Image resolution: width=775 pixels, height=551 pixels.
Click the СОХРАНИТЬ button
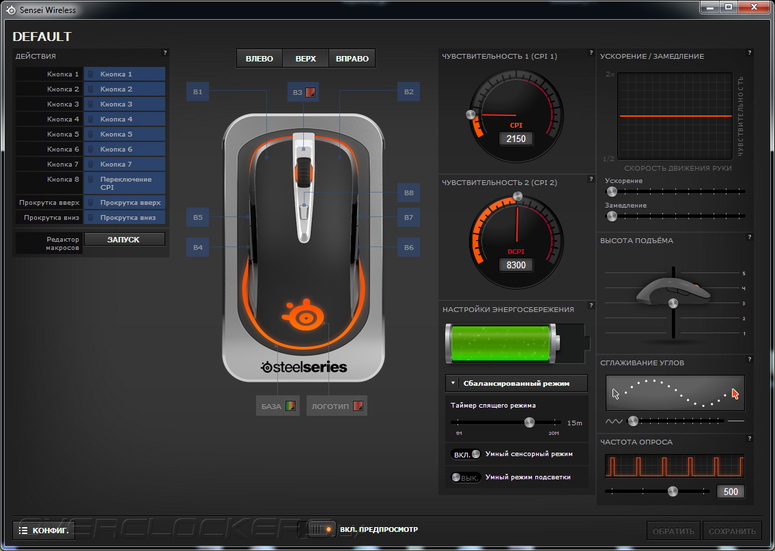[732, 531]
